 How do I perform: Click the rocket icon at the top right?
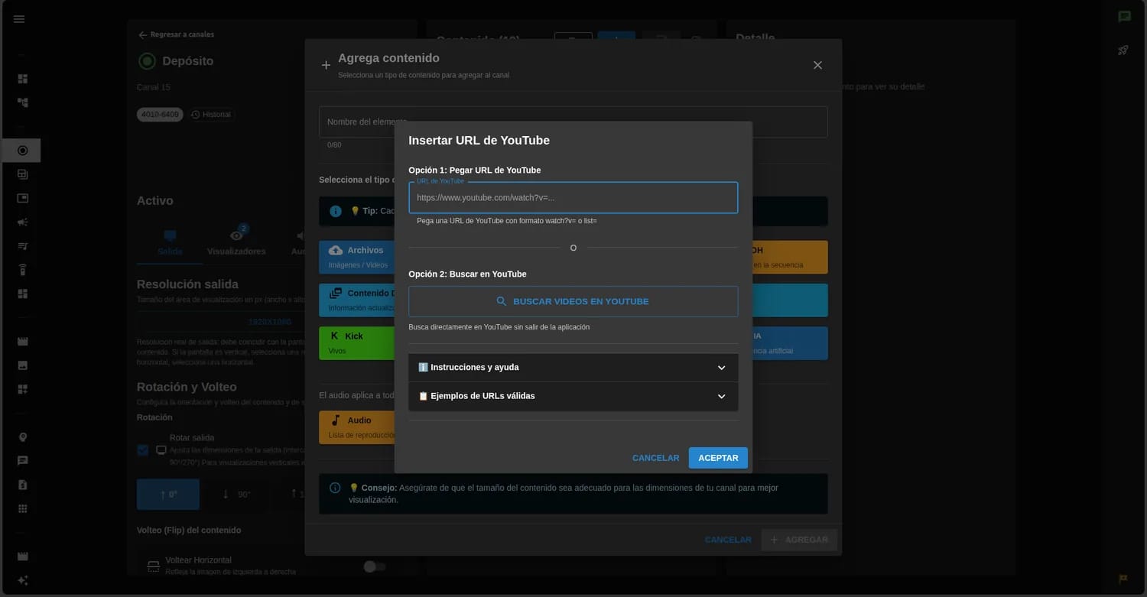1123,50
